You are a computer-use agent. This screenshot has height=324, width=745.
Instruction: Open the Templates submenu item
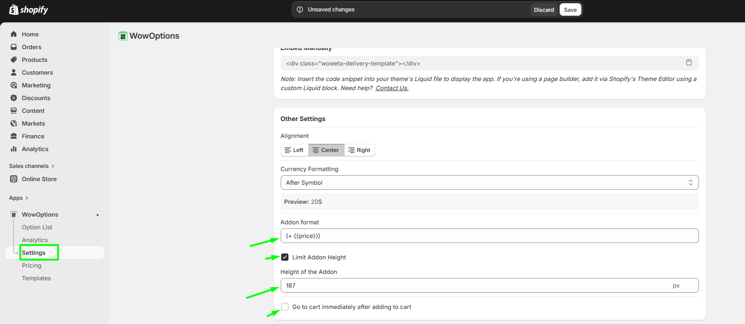[36, 278]
